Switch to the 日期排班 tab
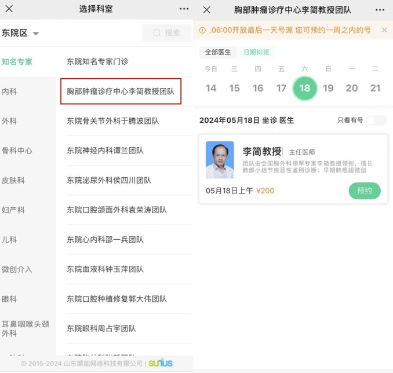 coord(256,52)
